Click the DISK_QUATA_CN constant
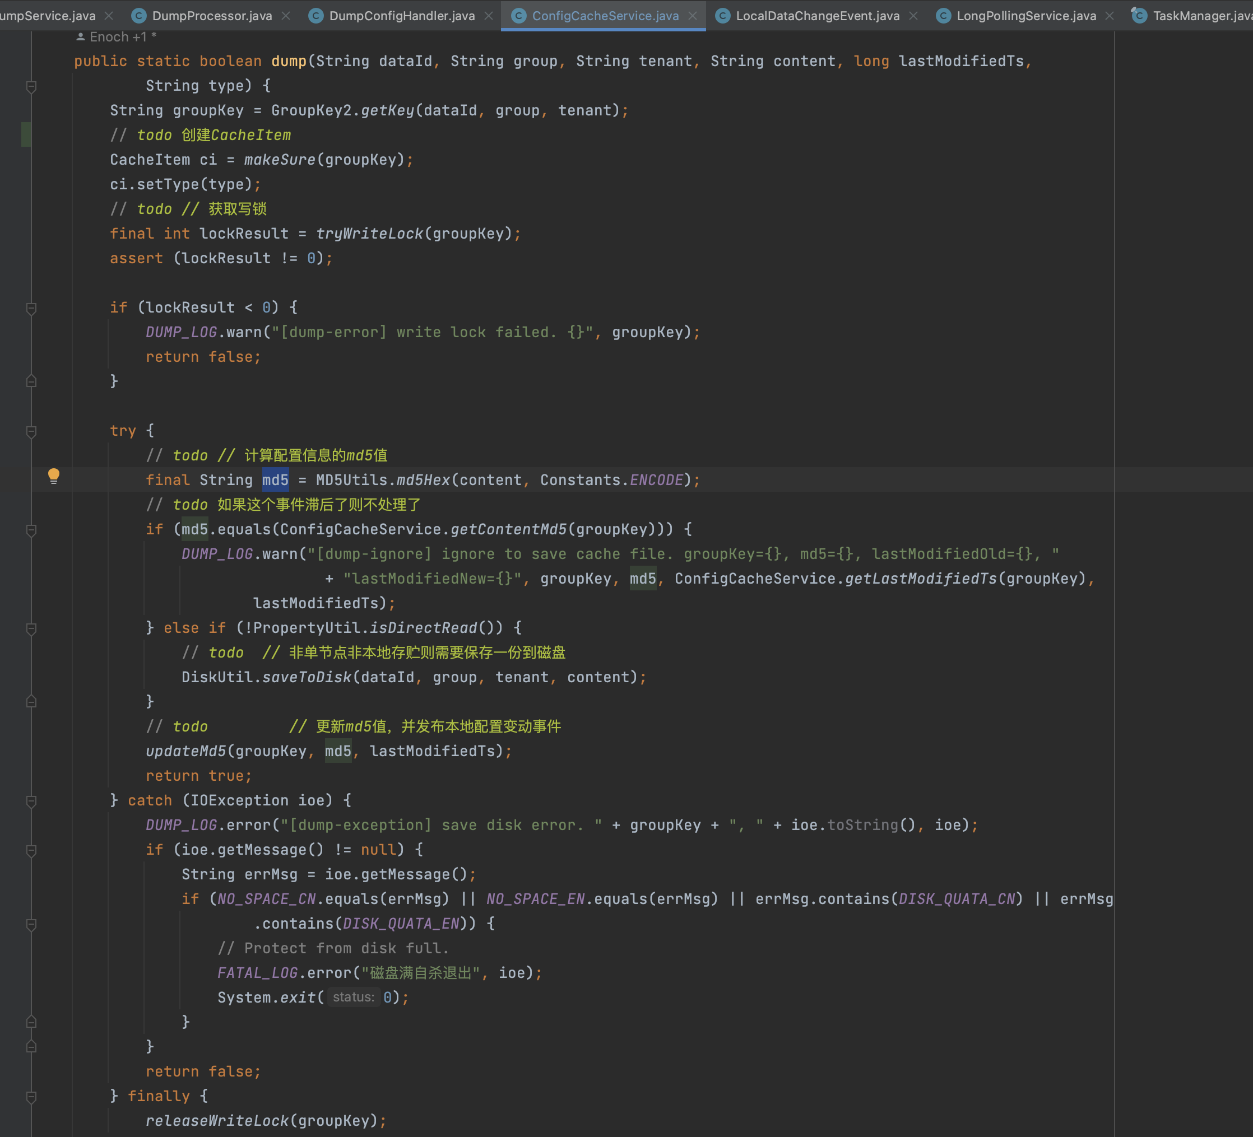 pos(957,899)
